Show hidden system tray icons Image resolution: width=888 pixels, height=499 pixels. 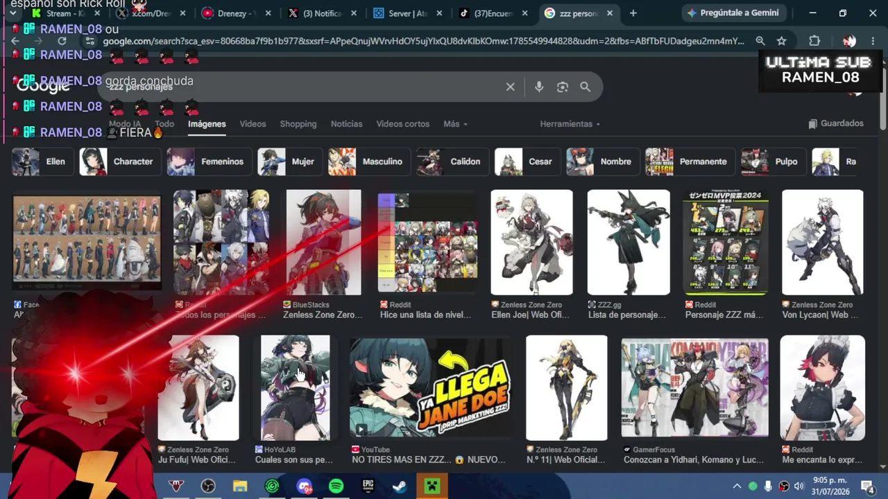[x=737, y=487]
